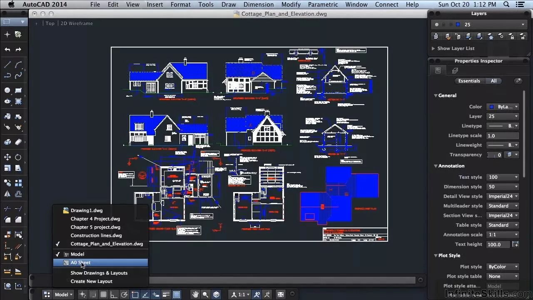The image size is (533, 300).
Task: Toggle Dynamic Input in status bar
Action: pyautogui.click(x=156, y=295)
